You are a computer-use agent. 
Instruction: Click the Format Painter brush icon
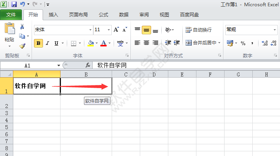click(22, 46)
